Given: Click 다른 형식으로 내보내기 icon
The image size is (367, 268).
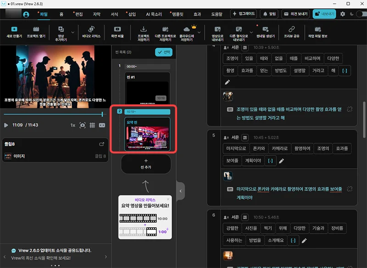Looking at the screenshot, I should tap(239, 33).
